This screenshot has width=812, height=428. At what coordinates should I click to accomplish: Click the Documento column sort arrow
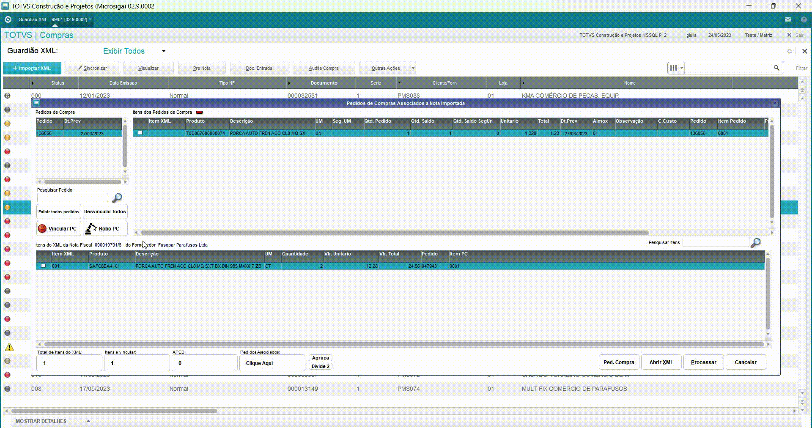289,83
